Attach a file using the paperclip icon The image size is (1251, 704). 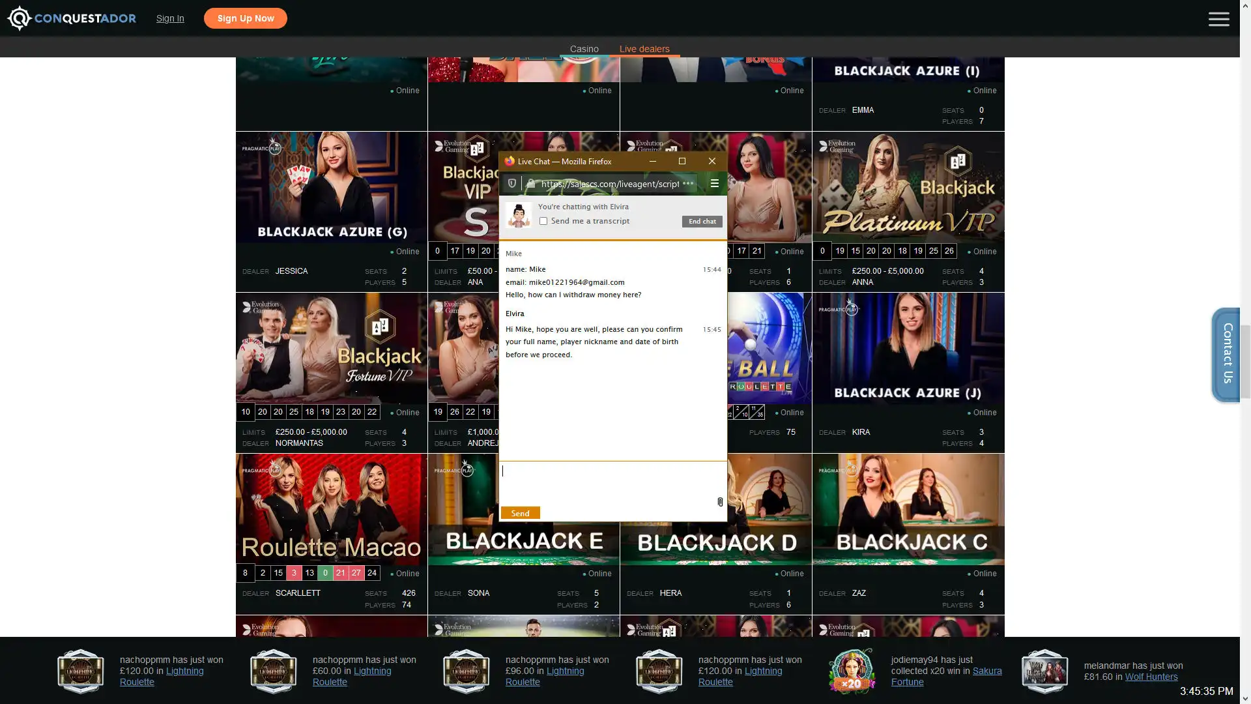click(x=719, y=502)
